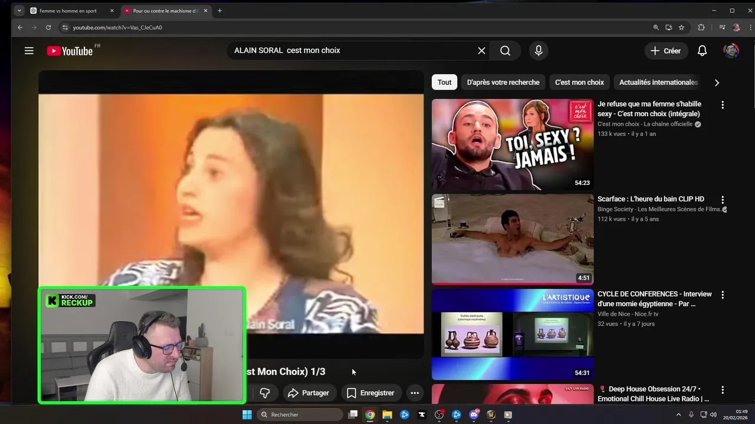Click the Partager button
This screenshot has width=755, height=424.
[308, 393]
